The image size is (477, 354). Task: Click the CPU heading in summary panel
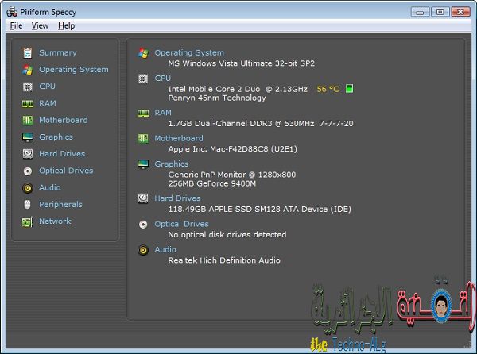tap(163, 79)
